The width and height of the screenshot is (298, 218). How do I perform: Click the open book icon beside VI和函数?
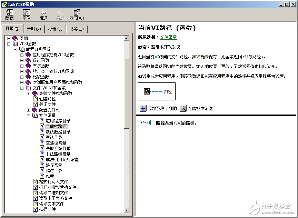pos(15,44)
